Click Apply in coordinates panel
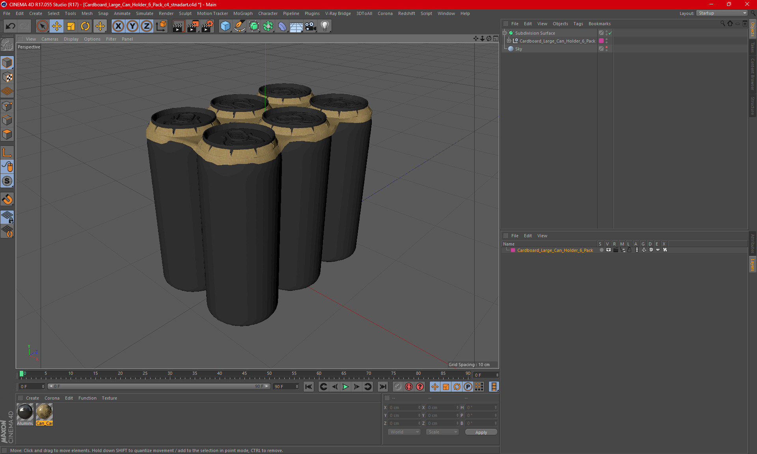This screenshot has width=757, height=454. (x=481, y=432)
